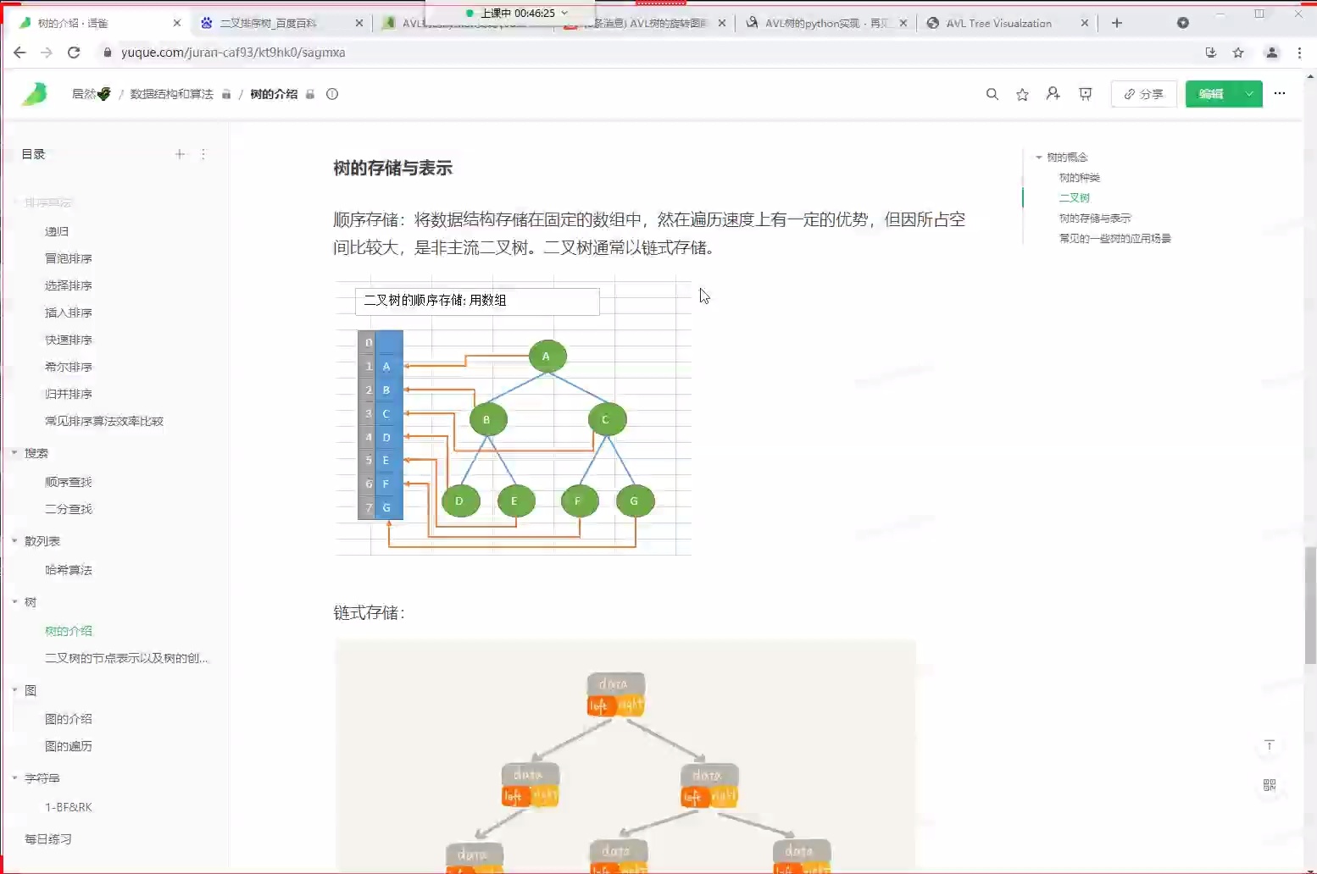Collapse the 搜索 section in sidebar
This screenshot has height=874, width=1317.
tap(14, 453)
